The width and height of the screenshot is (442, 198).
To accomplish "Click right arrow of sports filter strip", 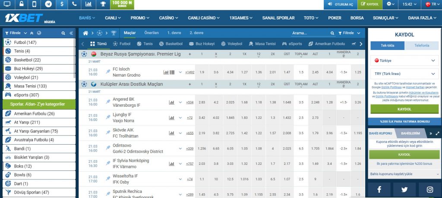I will [x=361, y=44].
